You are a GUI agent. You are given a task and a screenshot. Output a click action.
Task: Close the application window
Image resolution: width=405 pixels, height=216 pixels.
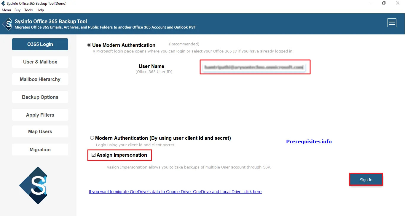pos(398,3)
